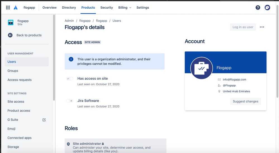Screen dimensions: 279x153
Task: Open the help question mark icon
Action: coord(258,8)
